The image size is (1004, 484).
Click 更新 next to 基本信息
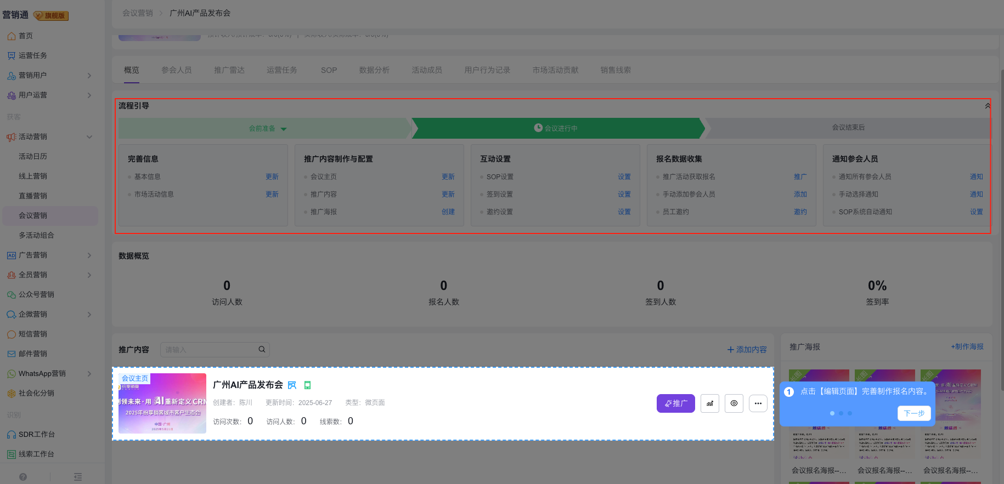tap(272, 177)
